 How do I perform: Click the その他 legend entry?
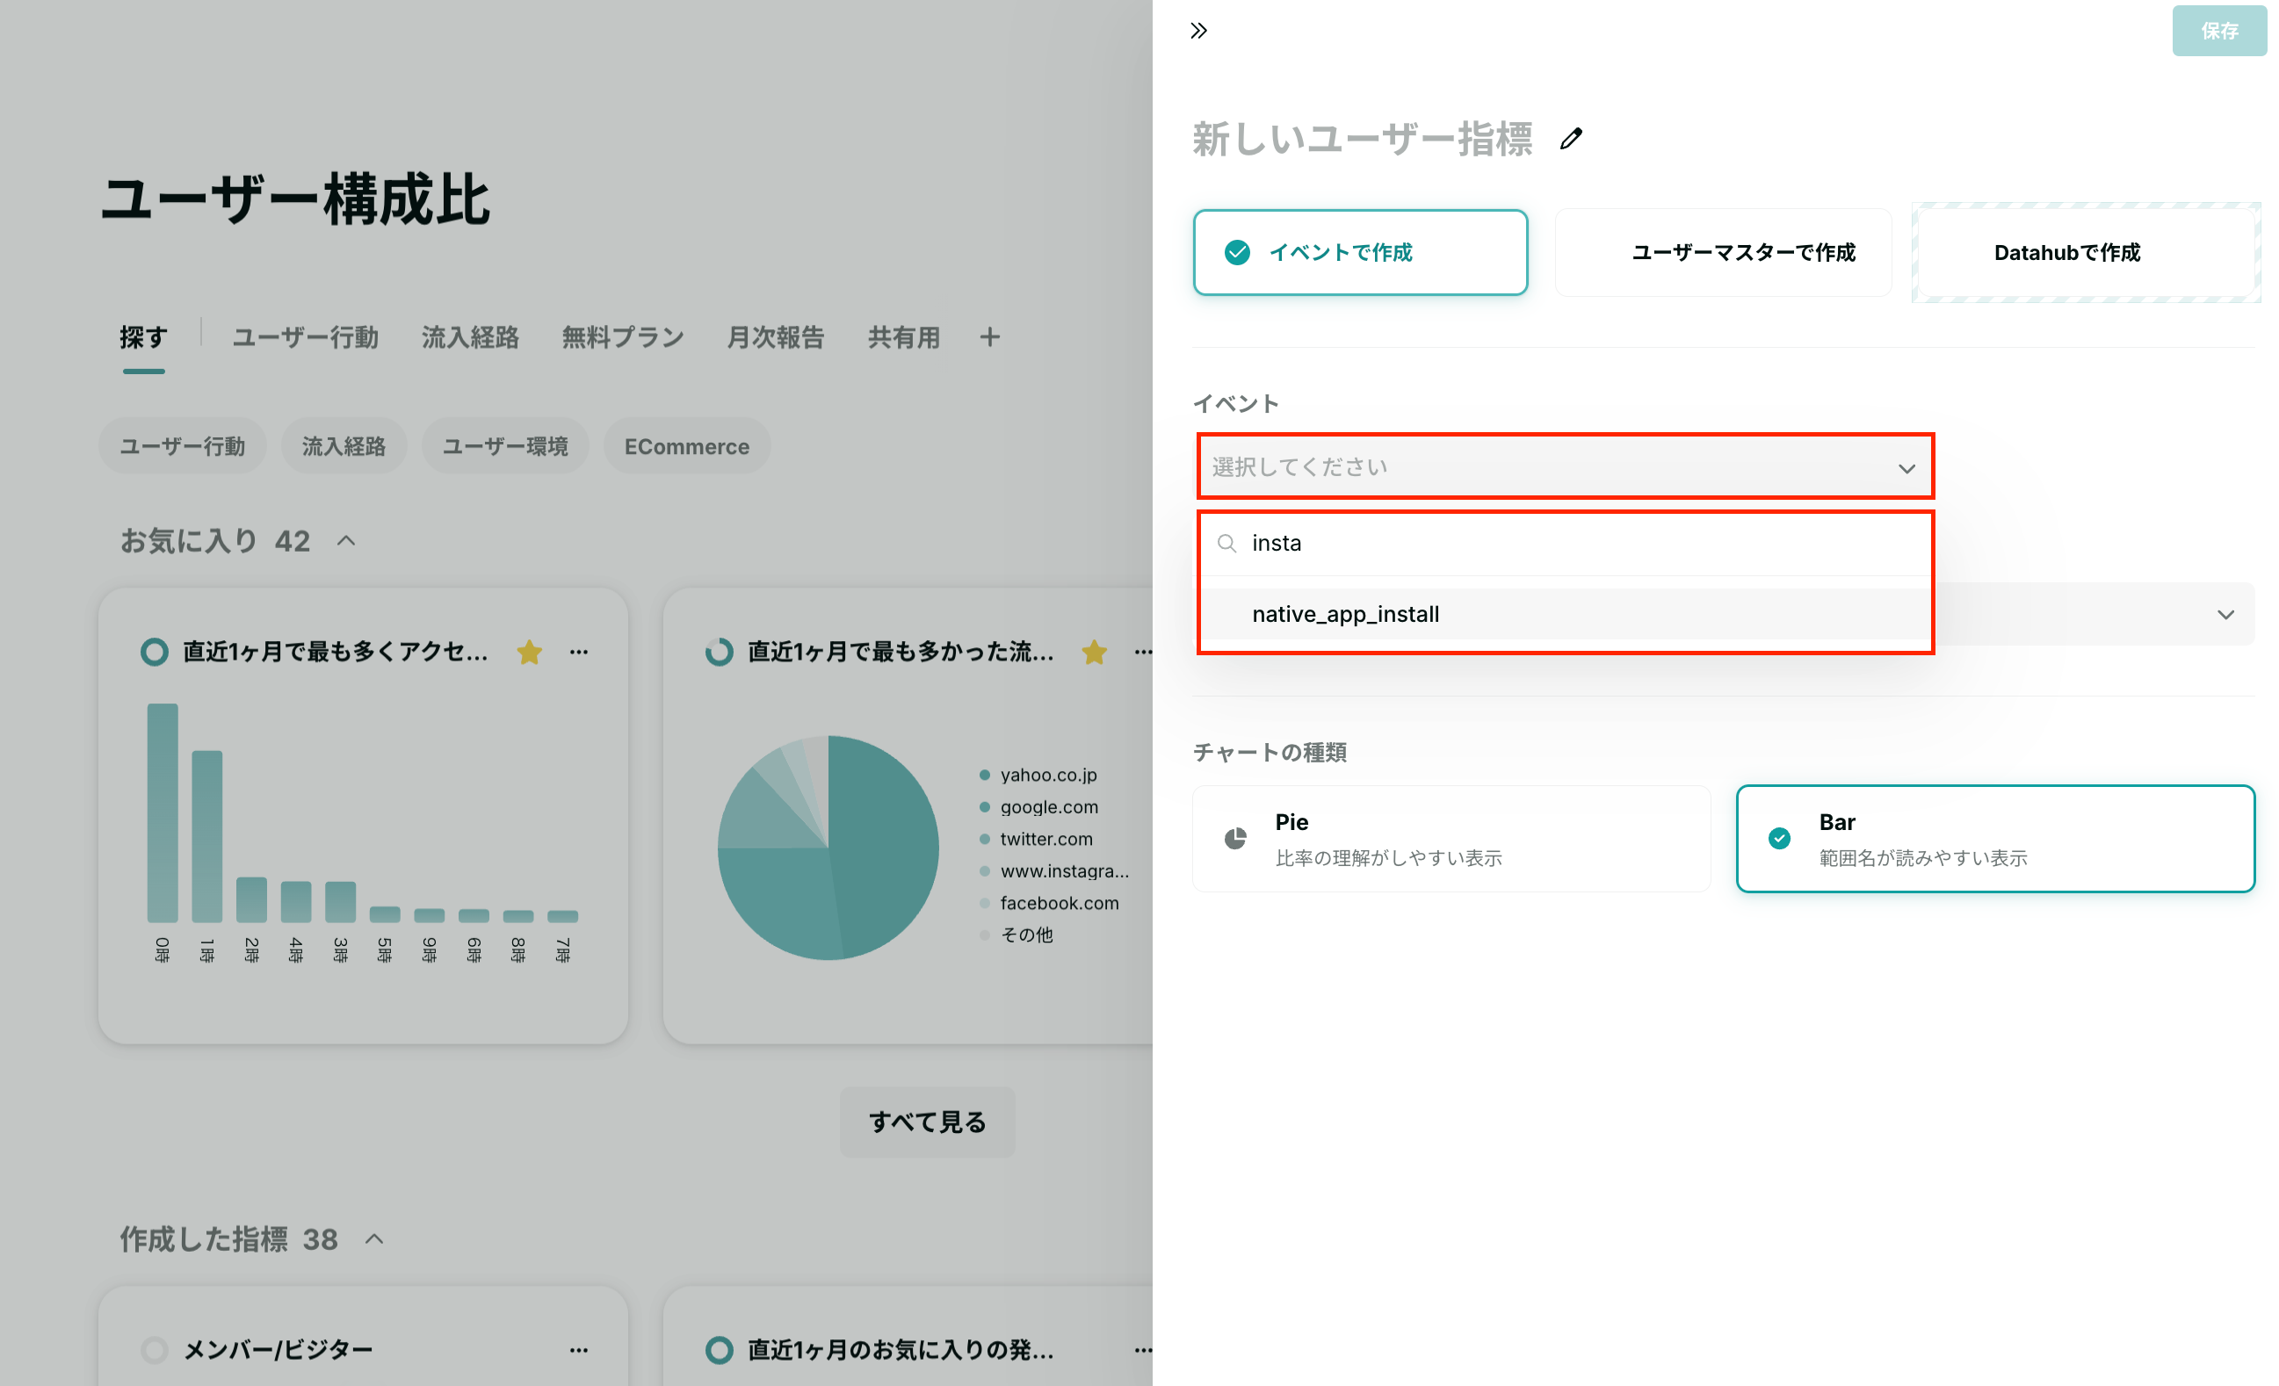click(1016, 935)
